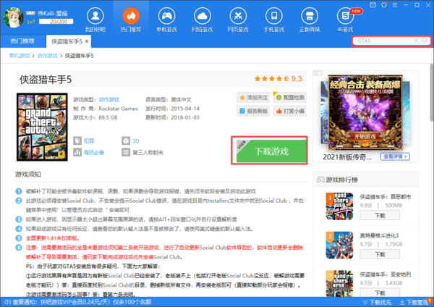The height and width of the screenshot is (307, 434).
Task: Click the 配置检测 button
Action: click(289, 97)
